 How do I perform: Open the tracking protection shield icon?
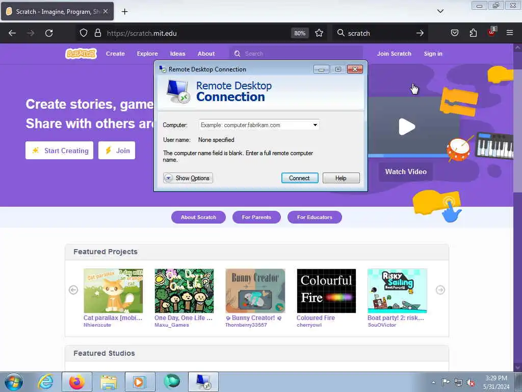(x=84, y=33)
